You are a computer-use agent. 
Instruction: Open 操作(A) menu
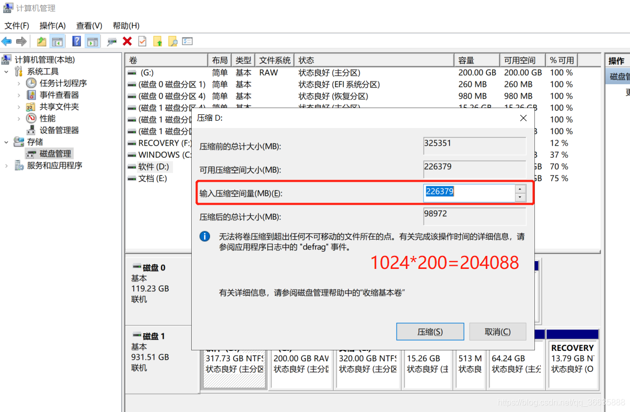pyautogui.click(x=53, y=26)
